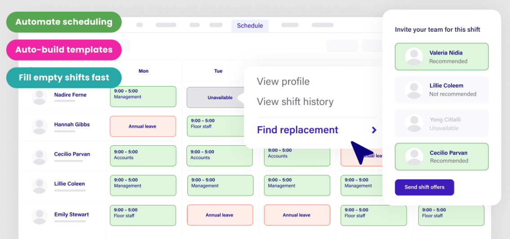
Task: Open Emily Stewart's profile avatar
Action: [40, 217]
